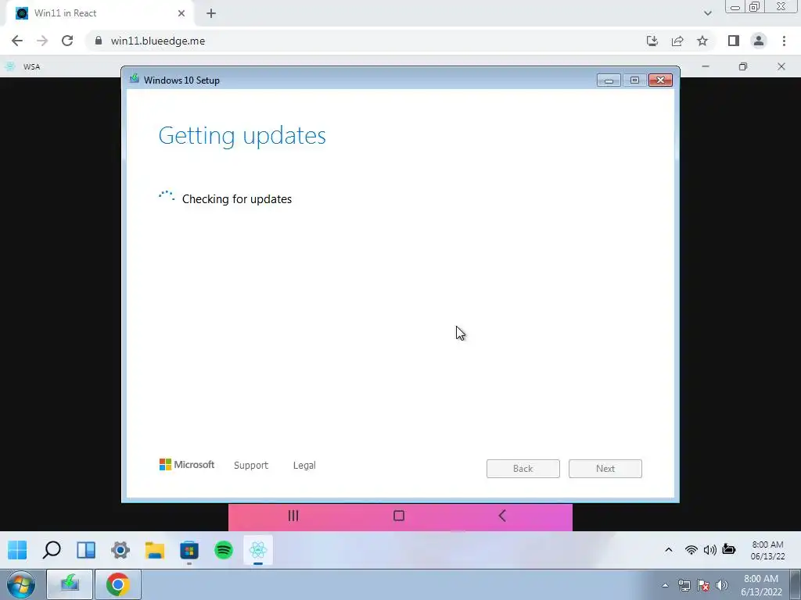
Task: Check battery icon in Win11 tray
Action: [x=729, y=549]
